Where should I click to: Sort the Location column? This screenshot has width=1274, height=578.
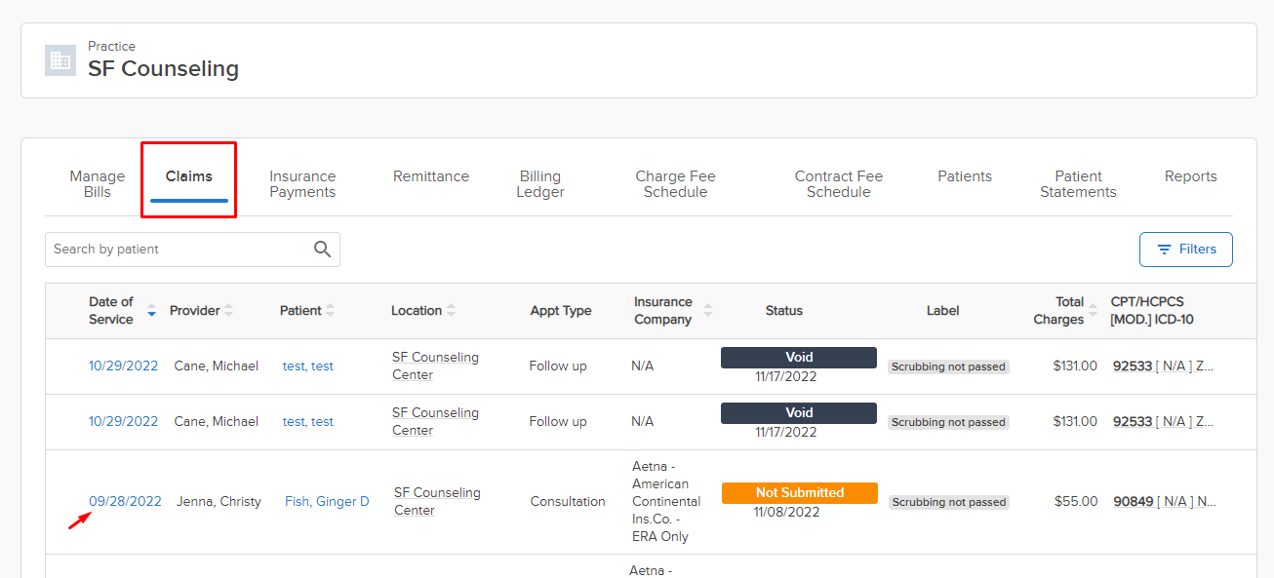click(451, 311)
